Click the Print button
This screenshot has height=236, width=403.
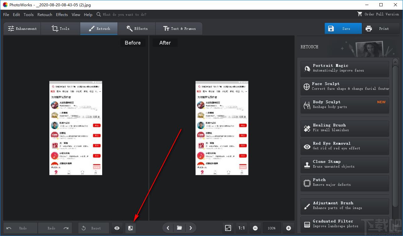(x=381, y=29)
